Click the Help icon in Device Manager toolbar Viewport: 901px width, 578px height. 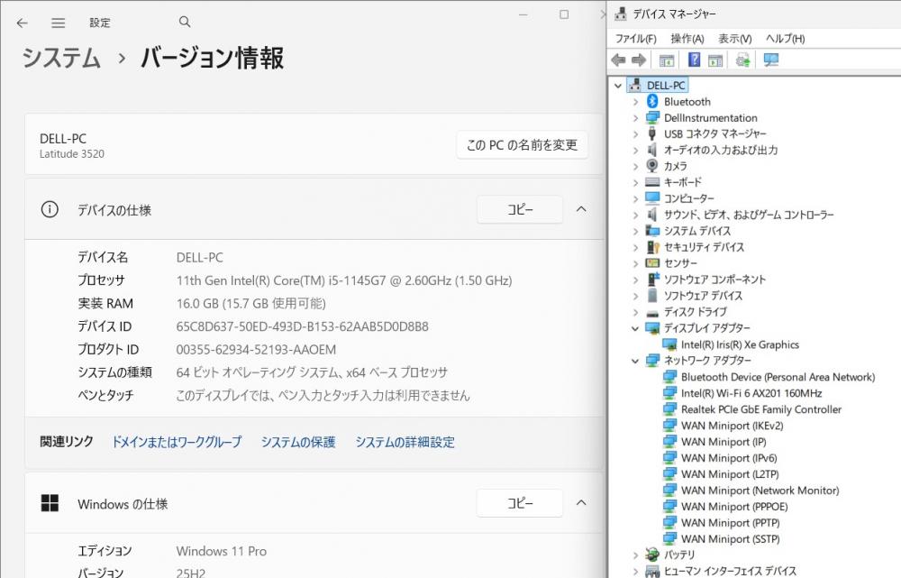pos(694,60)
